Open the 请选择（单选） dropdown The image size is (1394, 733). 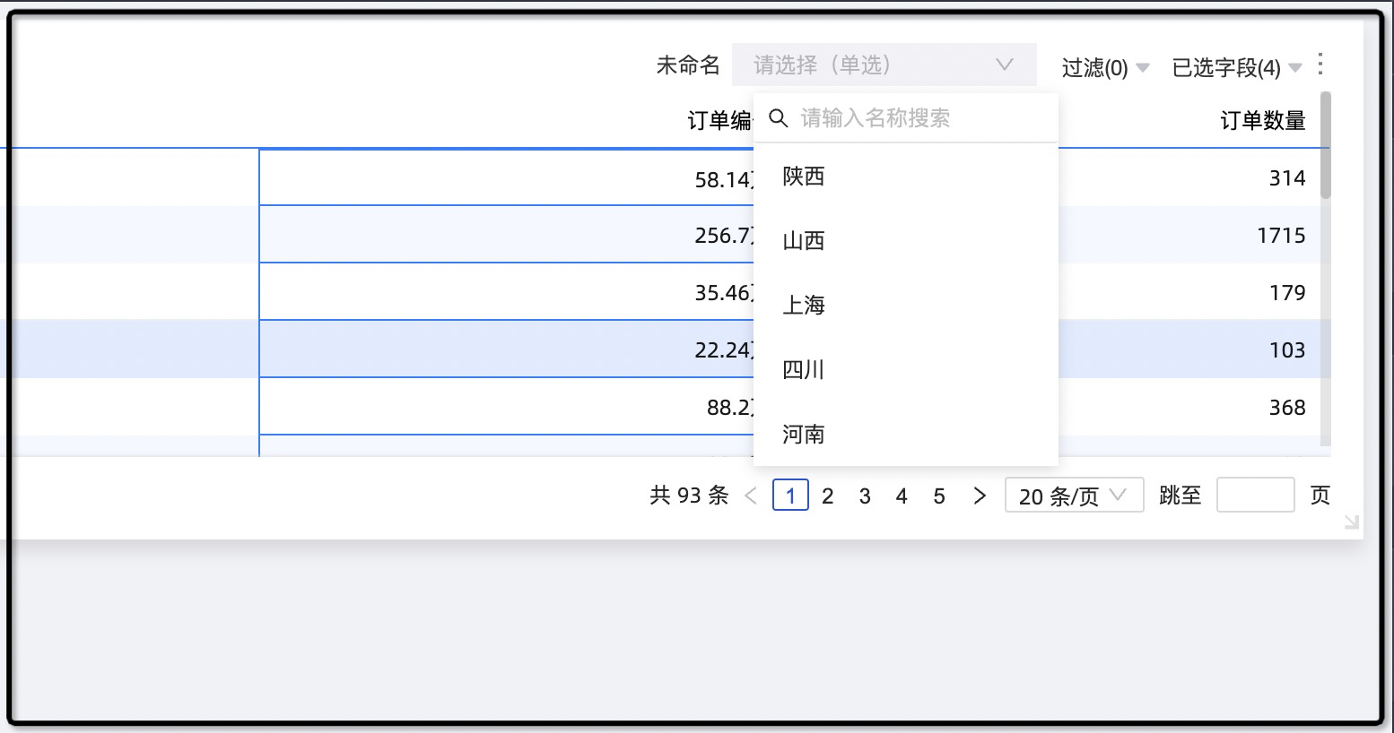point(884,65)
